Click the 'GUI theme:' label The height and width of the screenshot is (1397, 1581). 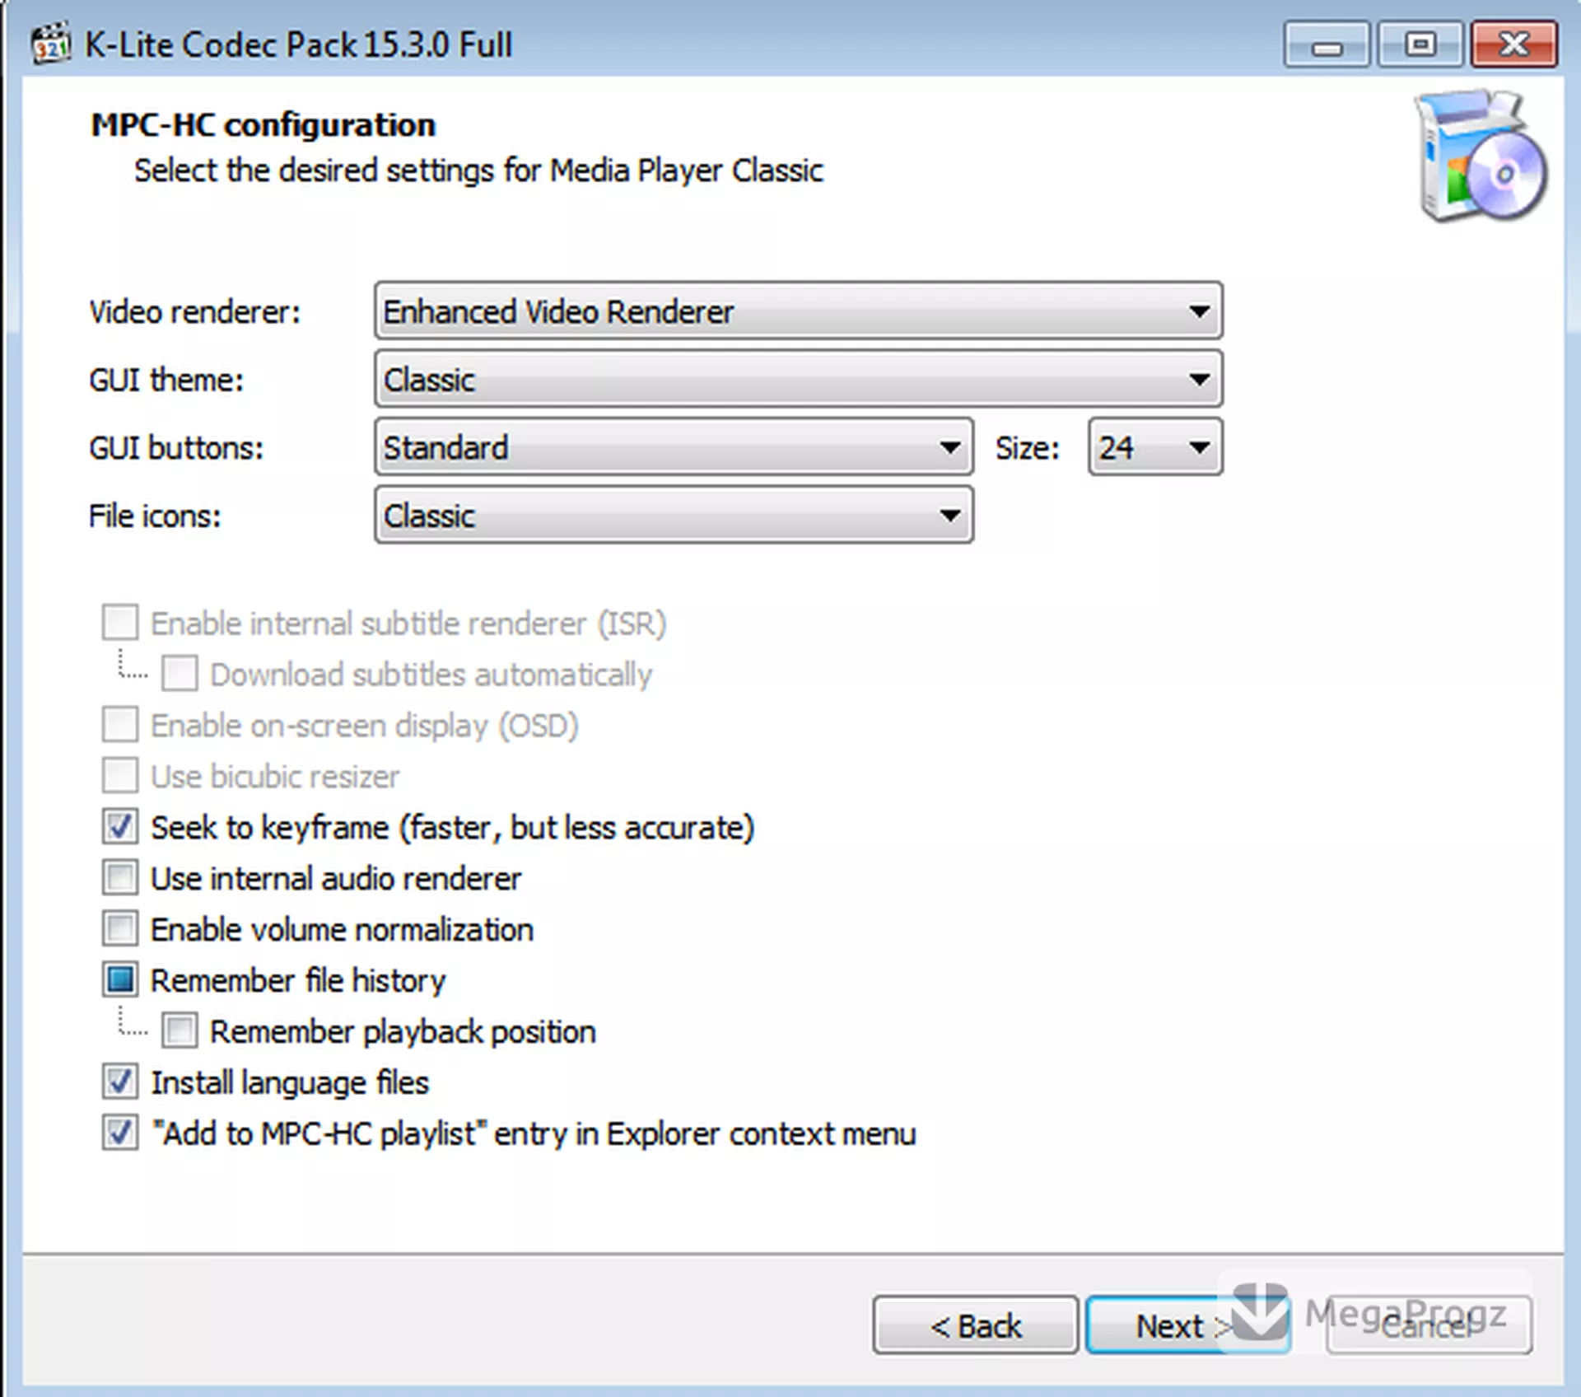click(166, 380)
